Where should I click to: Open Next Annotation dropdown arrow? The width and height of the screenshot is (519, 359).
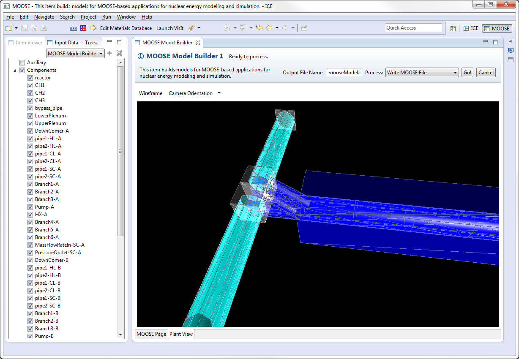click(235, 28)
